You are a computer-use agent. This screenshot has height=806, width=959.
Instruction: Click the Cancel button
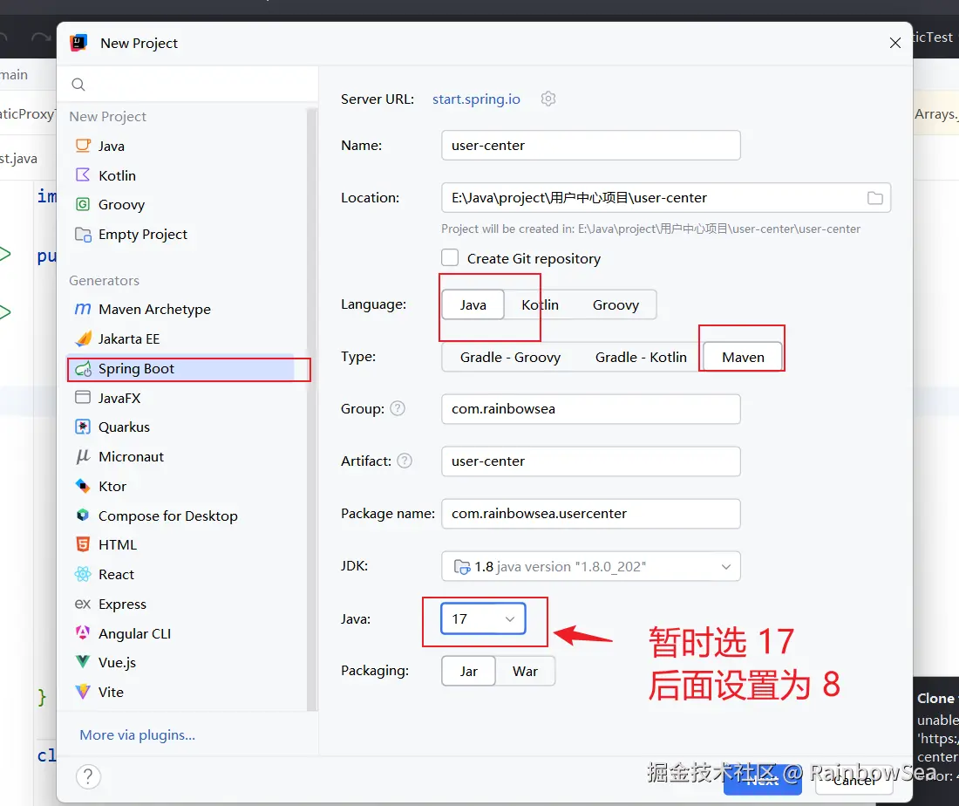(854, 781)
